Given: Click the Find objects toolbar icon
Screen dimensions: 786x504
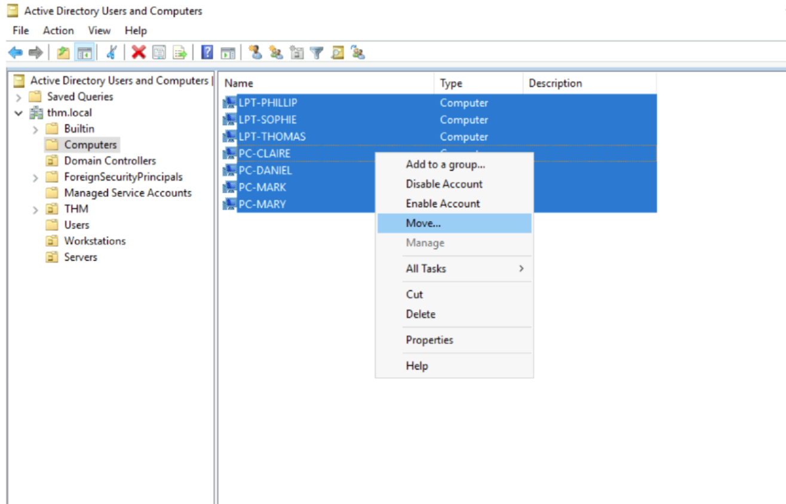Looking at the screenshot, I should click(337, 53).
